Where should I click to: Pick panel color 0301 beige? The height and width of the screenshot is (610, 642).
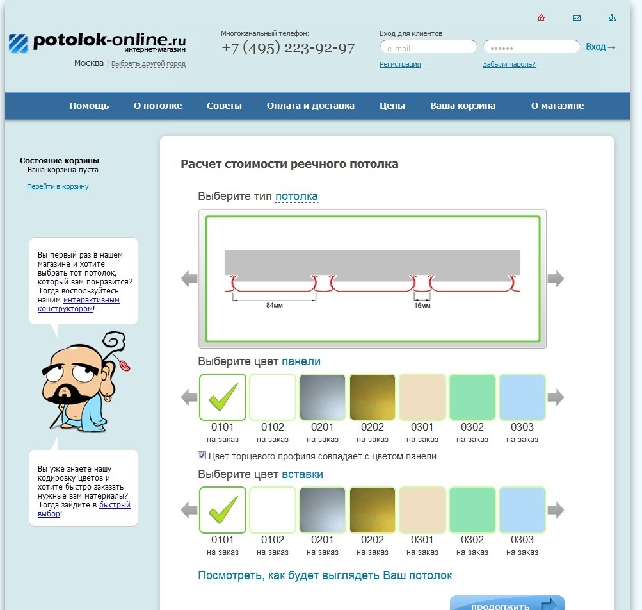click(x=422, y=397)
